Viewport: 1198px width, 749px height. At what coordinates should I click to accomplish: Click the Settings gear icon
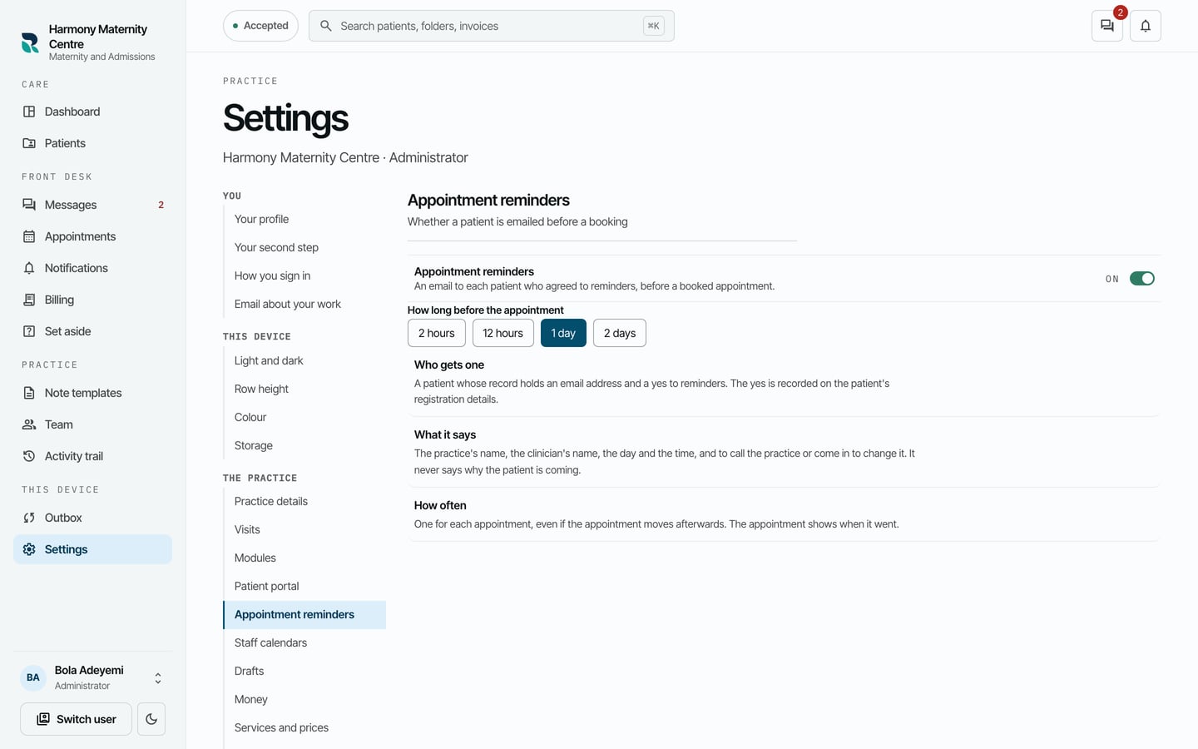tap(29, 549)
